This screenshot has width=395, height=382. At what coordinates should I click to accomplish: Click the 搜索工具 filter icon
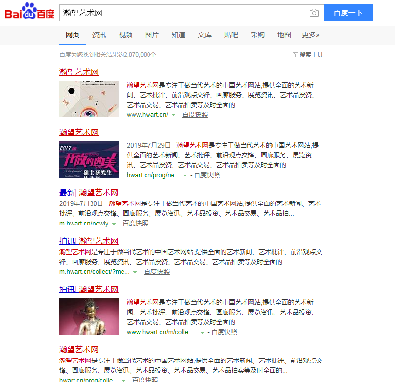tap(296, 55)
